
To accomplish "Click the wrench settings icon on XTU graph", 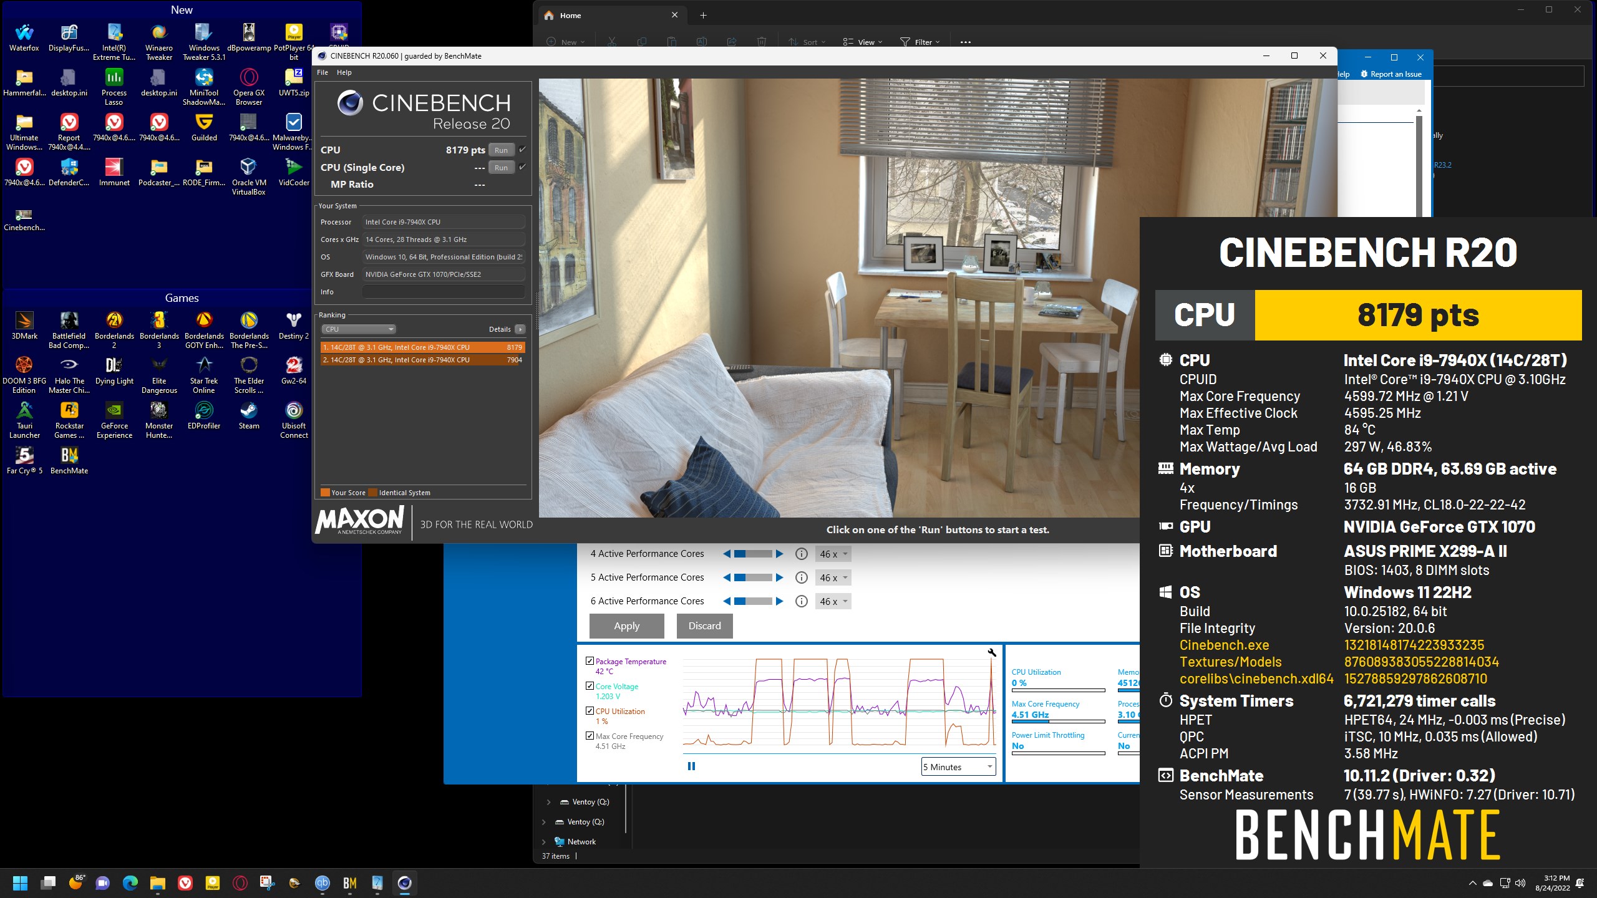I will point(992,652).
